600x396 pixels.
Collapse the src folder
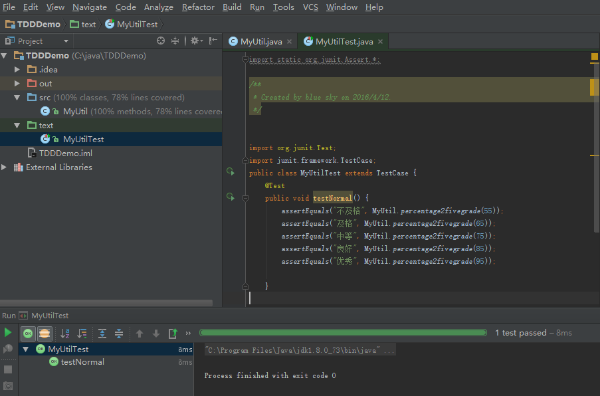coord(17,97)
